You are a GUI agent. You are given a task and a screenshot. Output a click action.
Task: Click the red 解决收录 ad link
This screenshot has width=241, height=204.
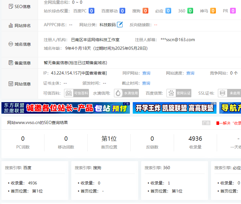229,123
